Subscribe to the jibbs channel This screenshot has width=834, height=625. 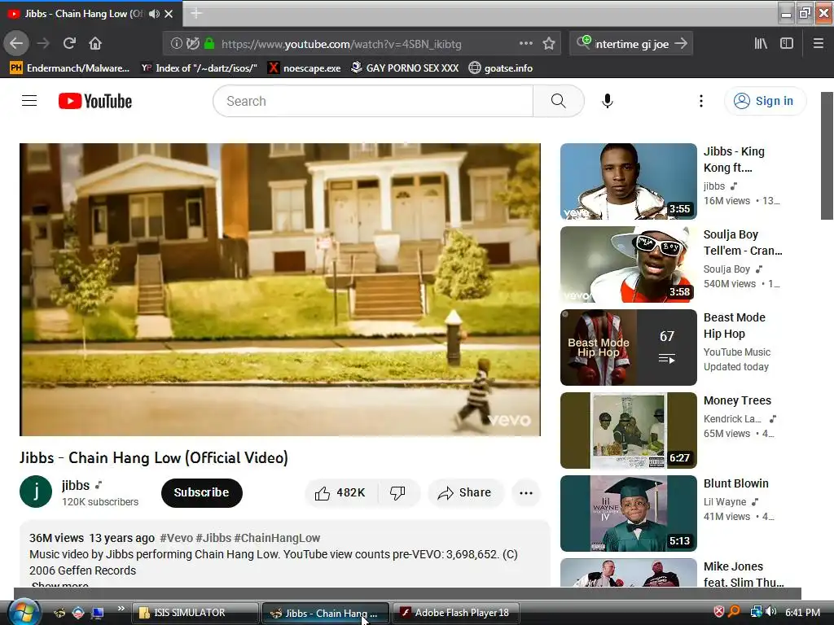click(x=202, y=492)
